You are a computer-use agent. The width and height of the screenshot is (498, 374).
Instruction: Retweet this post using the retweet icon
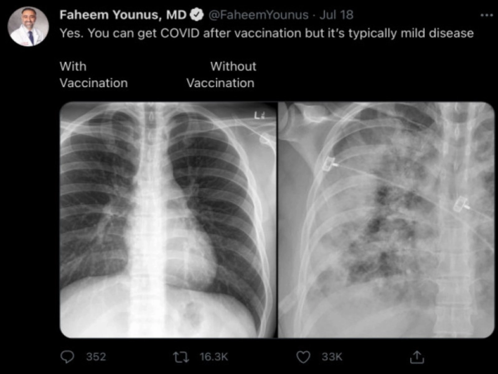pos(181,357)
